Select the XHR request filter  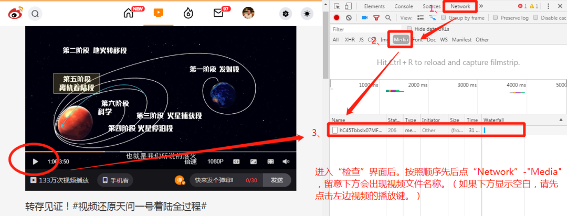tap(350, 40)
